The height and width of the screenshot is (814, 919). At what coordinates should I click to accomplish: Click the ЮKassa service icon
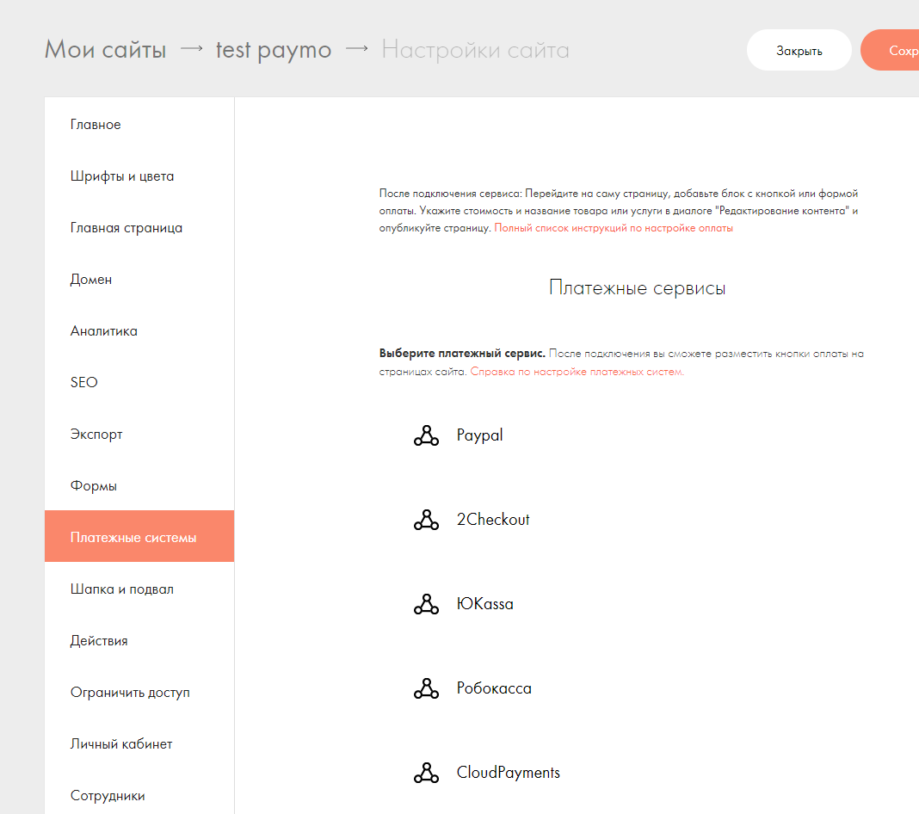pyautogui.click(x=426, y=604)
